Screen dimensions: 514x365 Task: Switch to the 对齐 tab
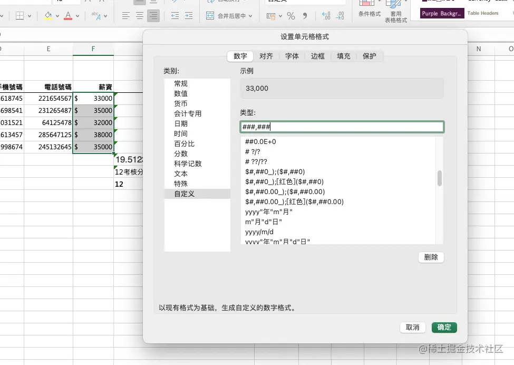click(x=266, y=56)
